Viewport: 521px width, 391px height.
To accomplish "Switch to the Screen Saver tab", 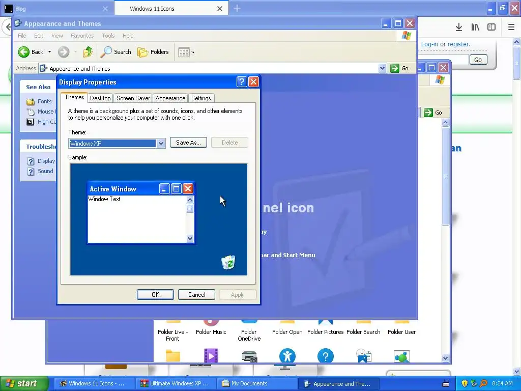I will coord(133,98).
